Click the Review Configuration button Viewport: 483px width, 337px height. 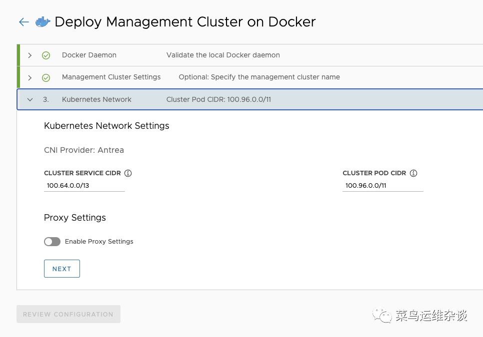click(x=68, y=314)
